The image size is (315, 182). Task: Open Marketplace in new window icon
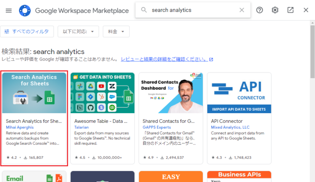pyautogui.click(x=290, y=10)
